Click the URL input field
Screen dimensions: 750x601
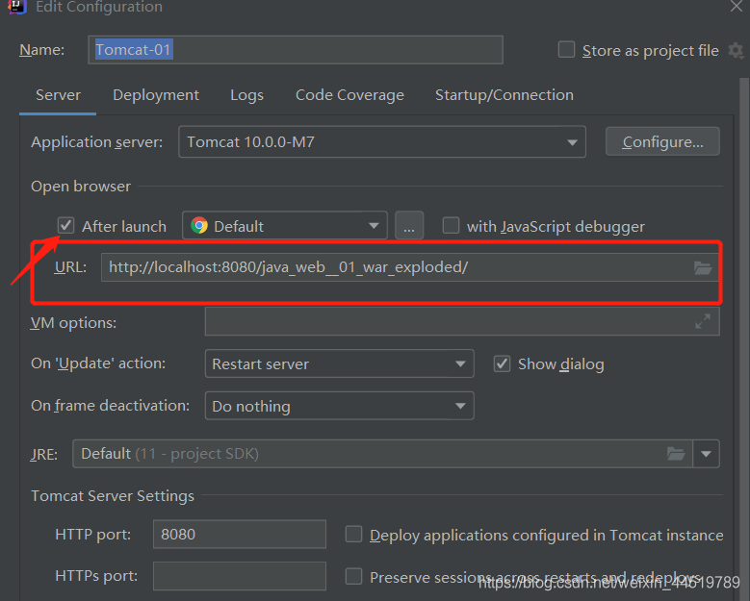[409, 267]
